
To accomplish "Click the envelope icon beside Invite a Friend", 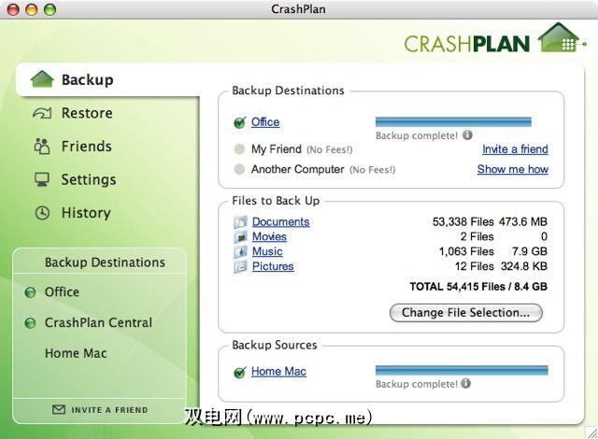I will pos(59,410).
